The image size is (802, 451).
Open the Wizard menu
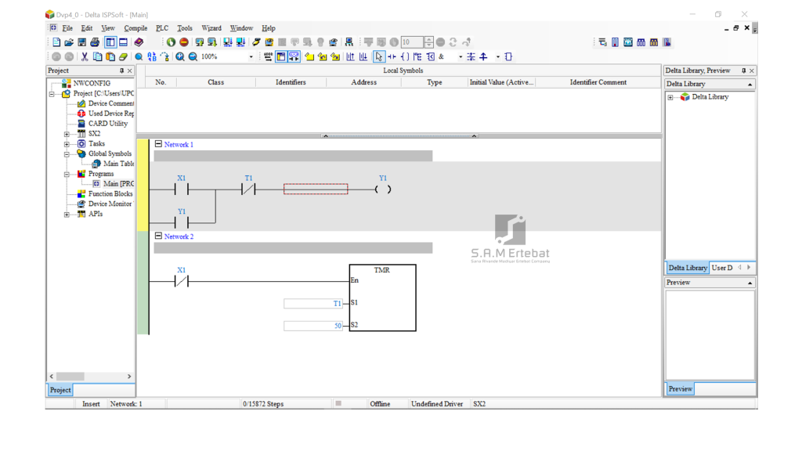pyautogui.click(x=211, y=28)
